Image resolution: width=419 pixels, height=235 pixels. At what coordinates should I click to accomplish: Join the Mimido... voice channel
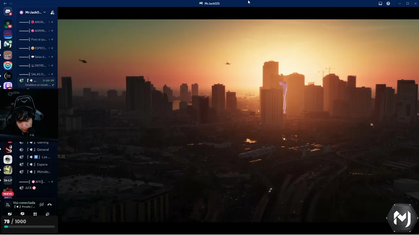pyautogui.click(x=37, y=172)
